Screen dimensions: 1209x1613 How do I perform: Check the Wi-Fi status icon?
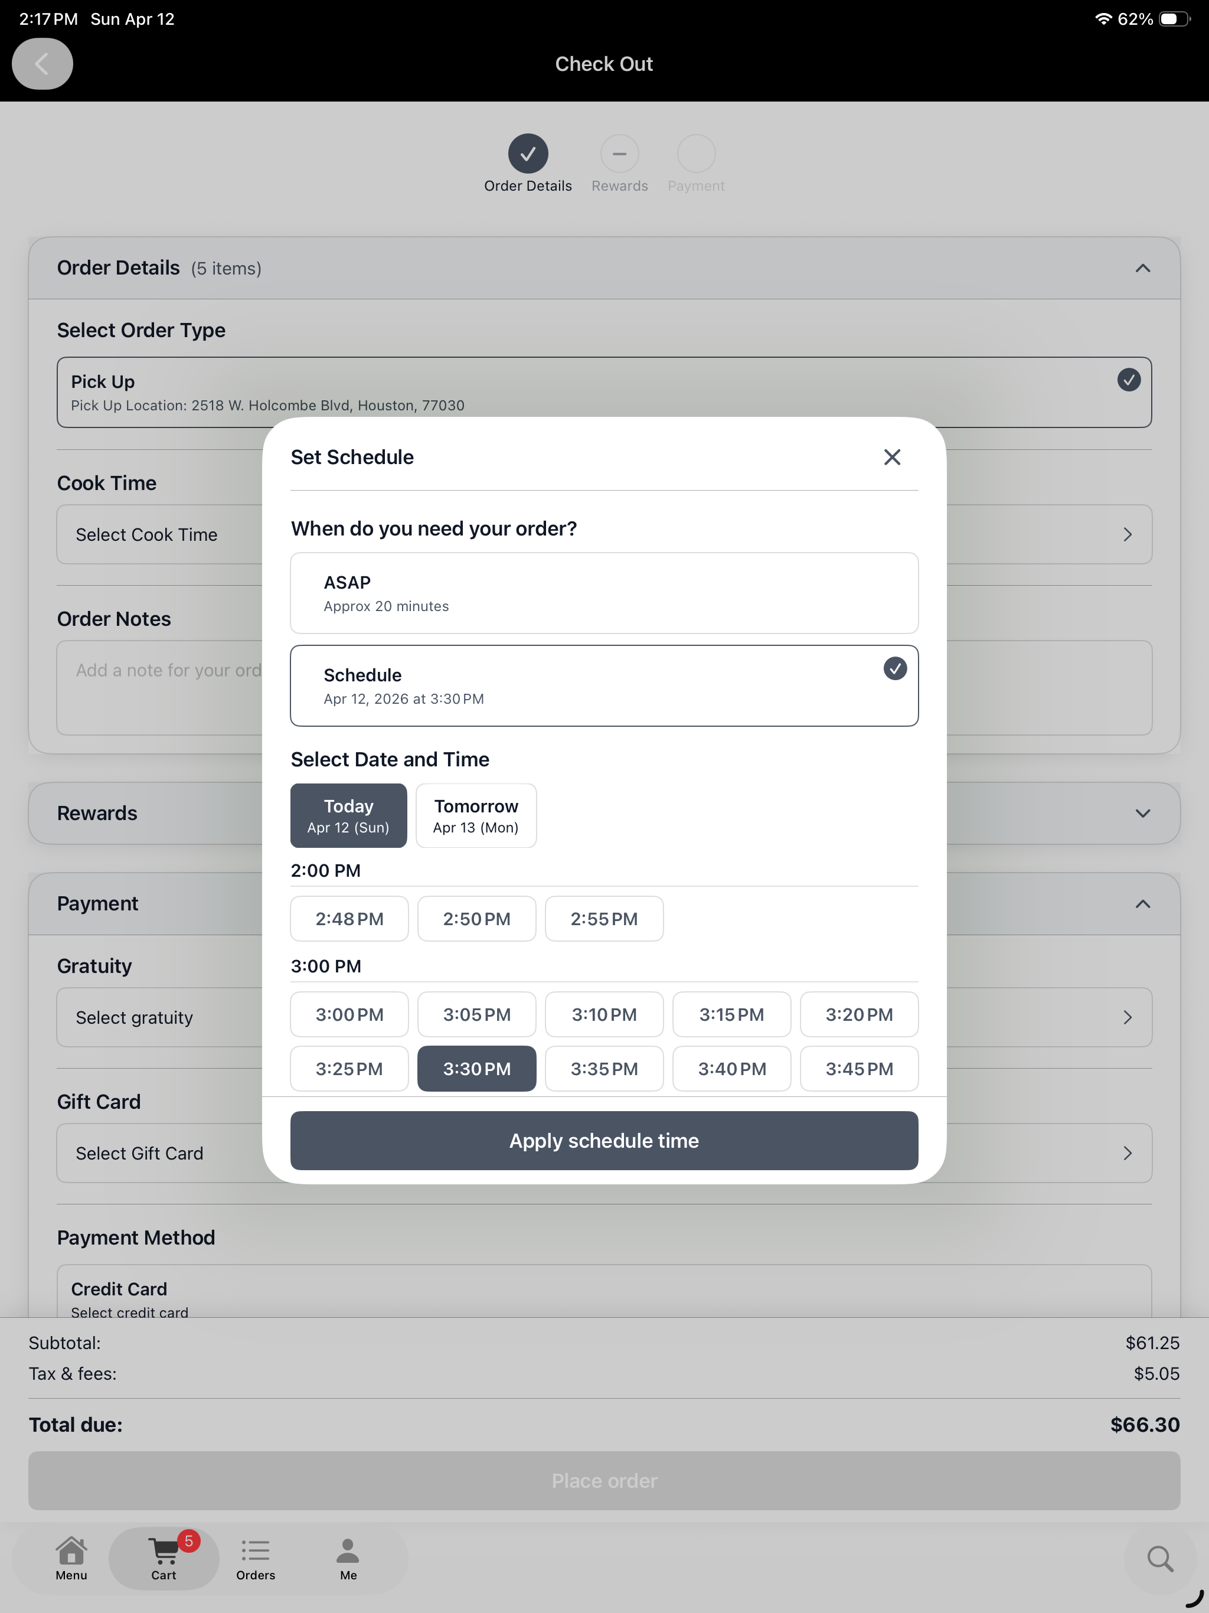[x=1103, y=19]
